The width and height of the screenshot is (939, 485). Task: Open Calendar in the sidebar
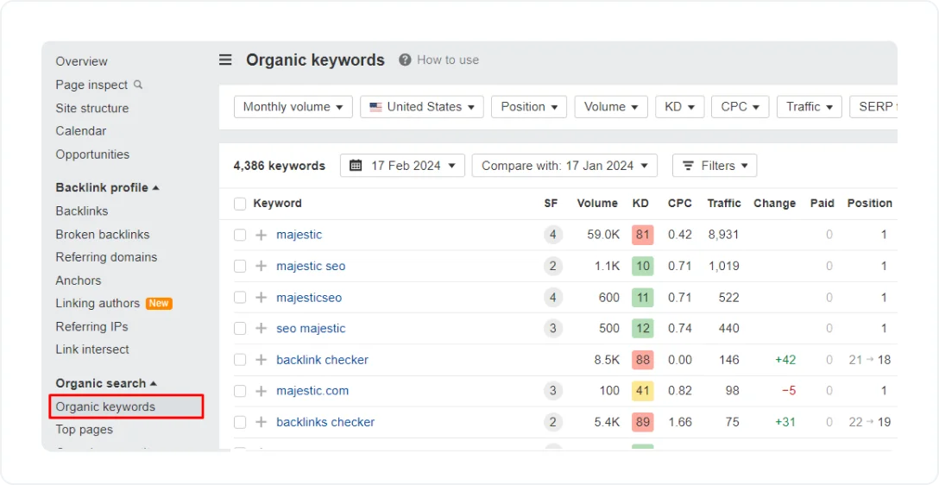[x=81, y=131]
